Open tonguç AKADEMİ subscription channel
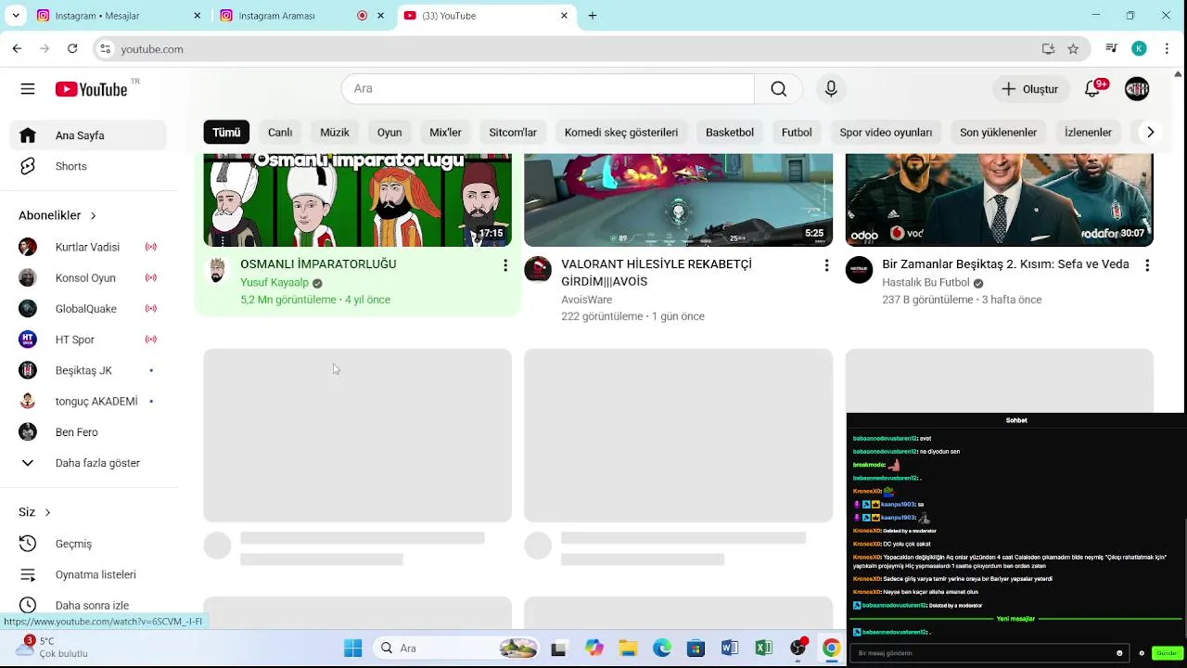The width and height of the screenshot is (1187, 668). pos(88,401)
